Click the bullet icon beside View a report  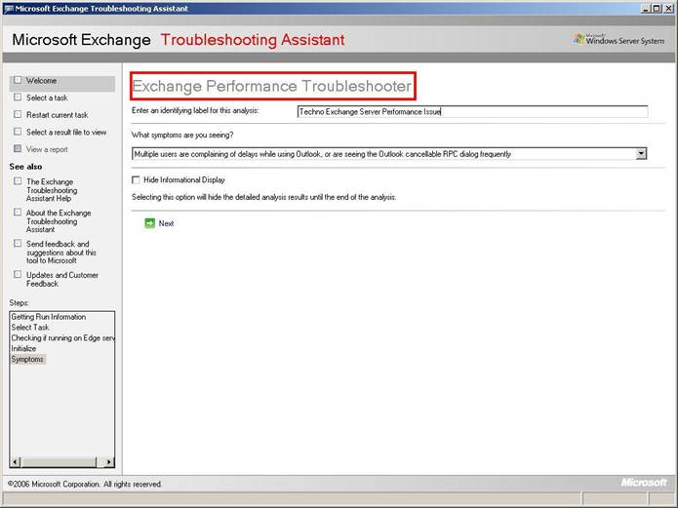pyautogui.click(x=18, y=149)
